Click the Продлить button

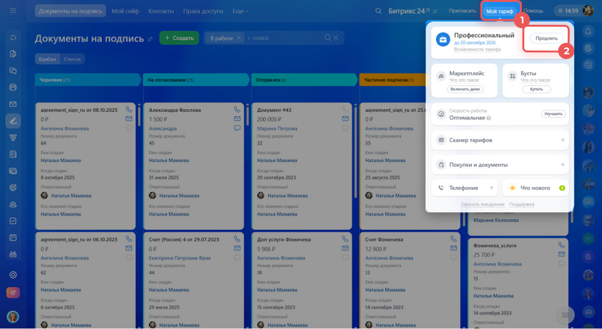[546, 39]
